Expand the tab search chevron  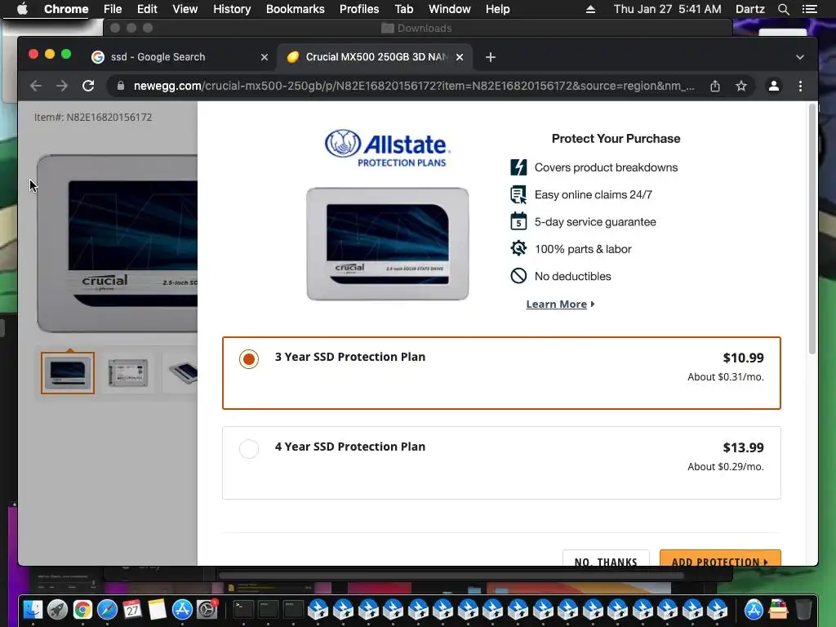(x=800, y=57)
